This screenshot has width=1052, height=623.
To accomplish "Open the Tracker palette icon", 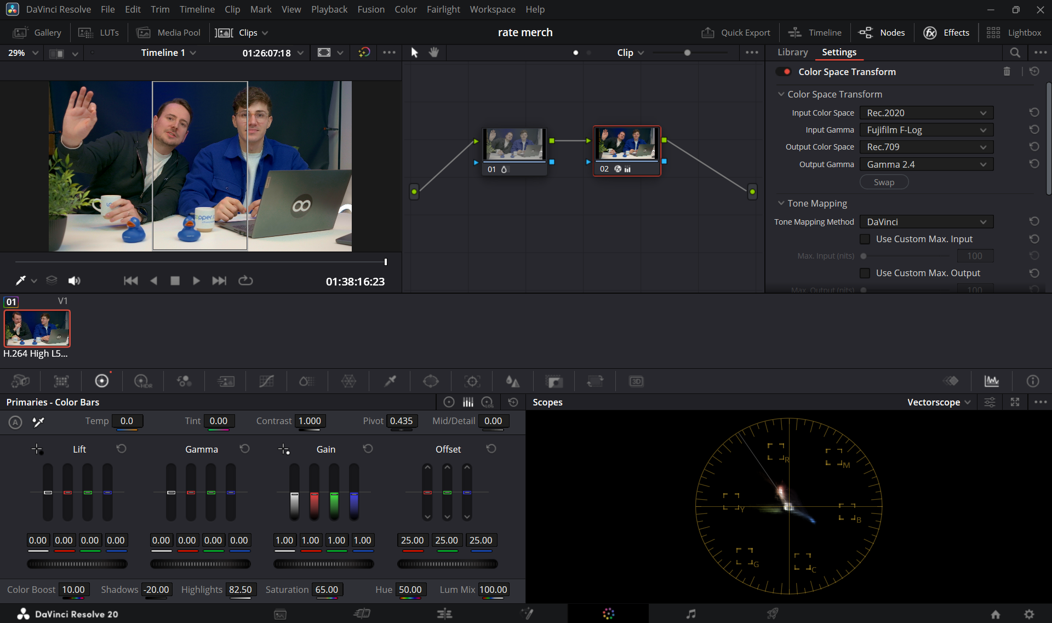I will point(472,381).
